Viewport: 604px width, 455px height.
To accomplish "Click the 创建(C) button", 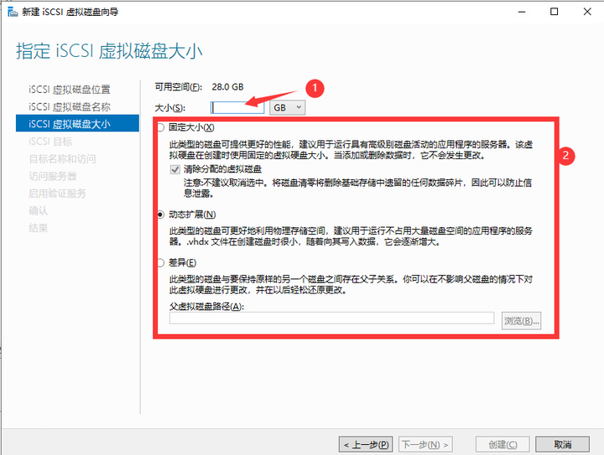I will pos(502,445).
